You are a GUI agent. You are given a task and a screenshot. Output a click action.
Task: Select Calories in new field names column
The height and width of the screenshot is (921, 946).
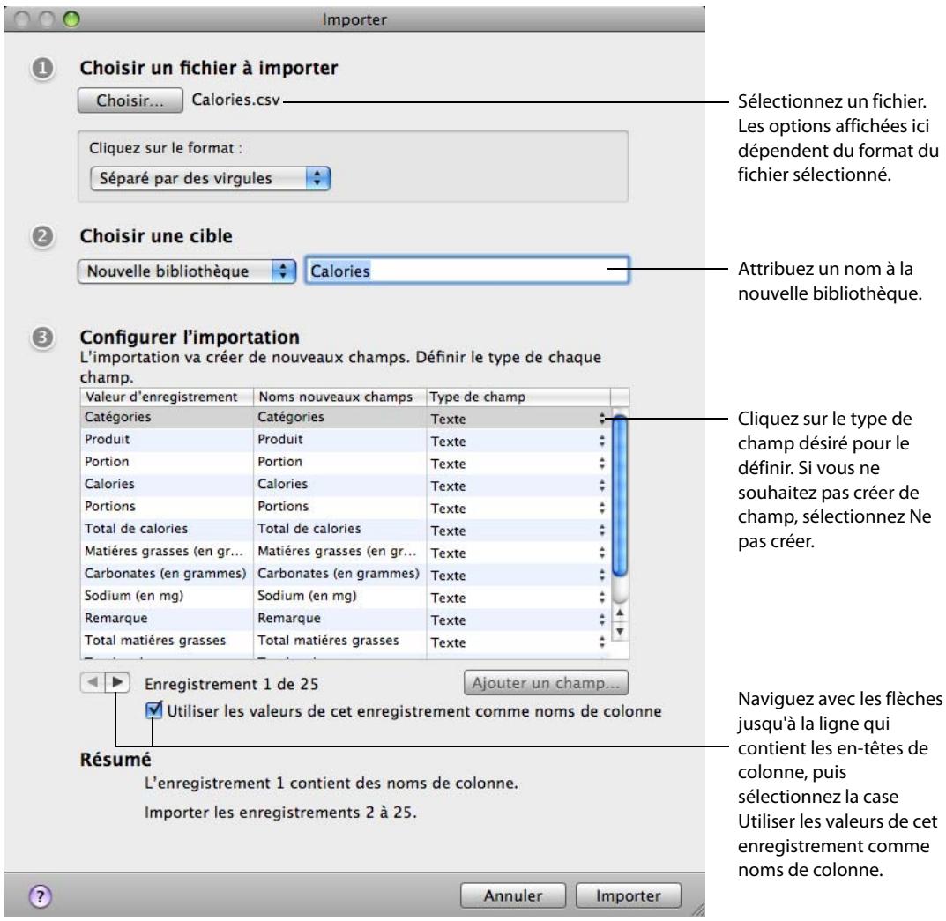point(282,484)
